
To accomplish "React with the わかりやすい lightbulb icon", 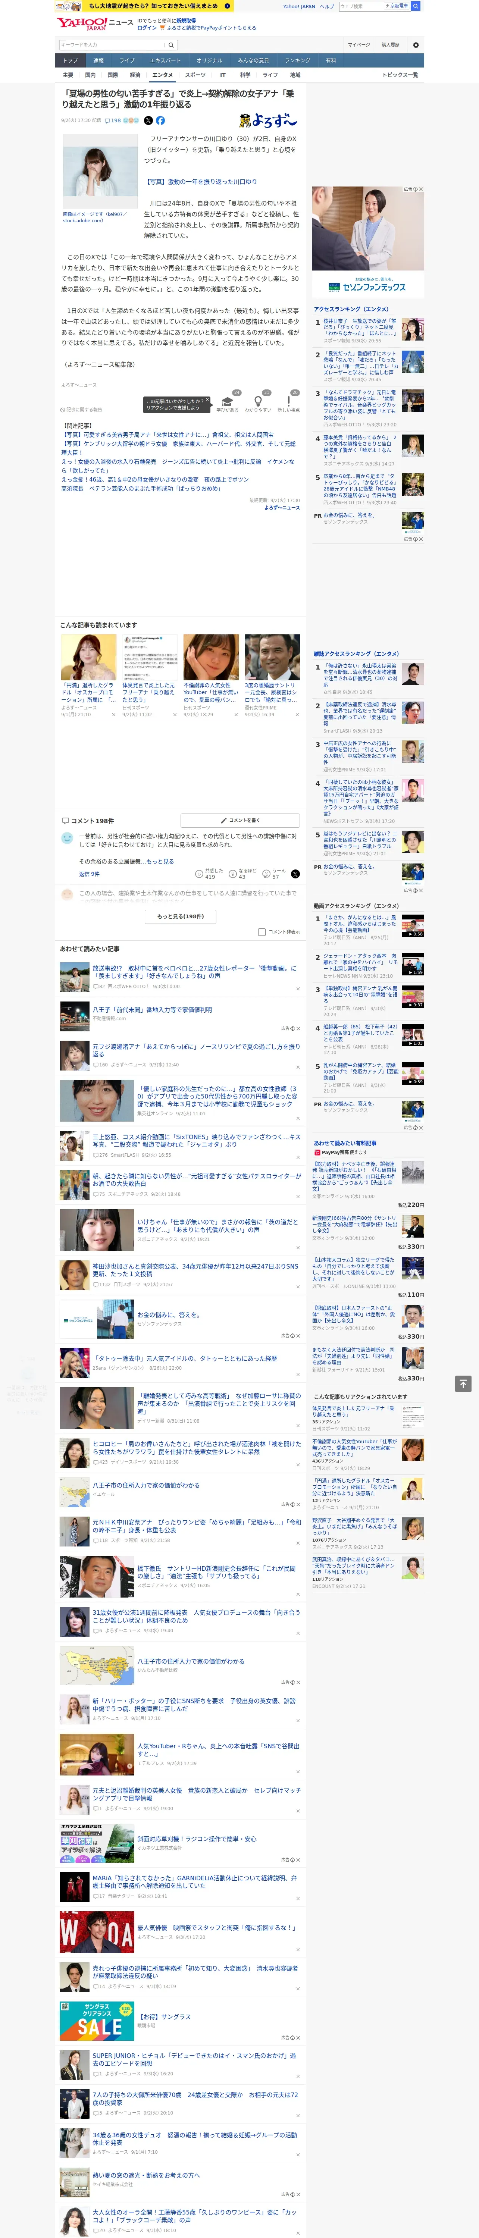I will click(x=258, y=401).
